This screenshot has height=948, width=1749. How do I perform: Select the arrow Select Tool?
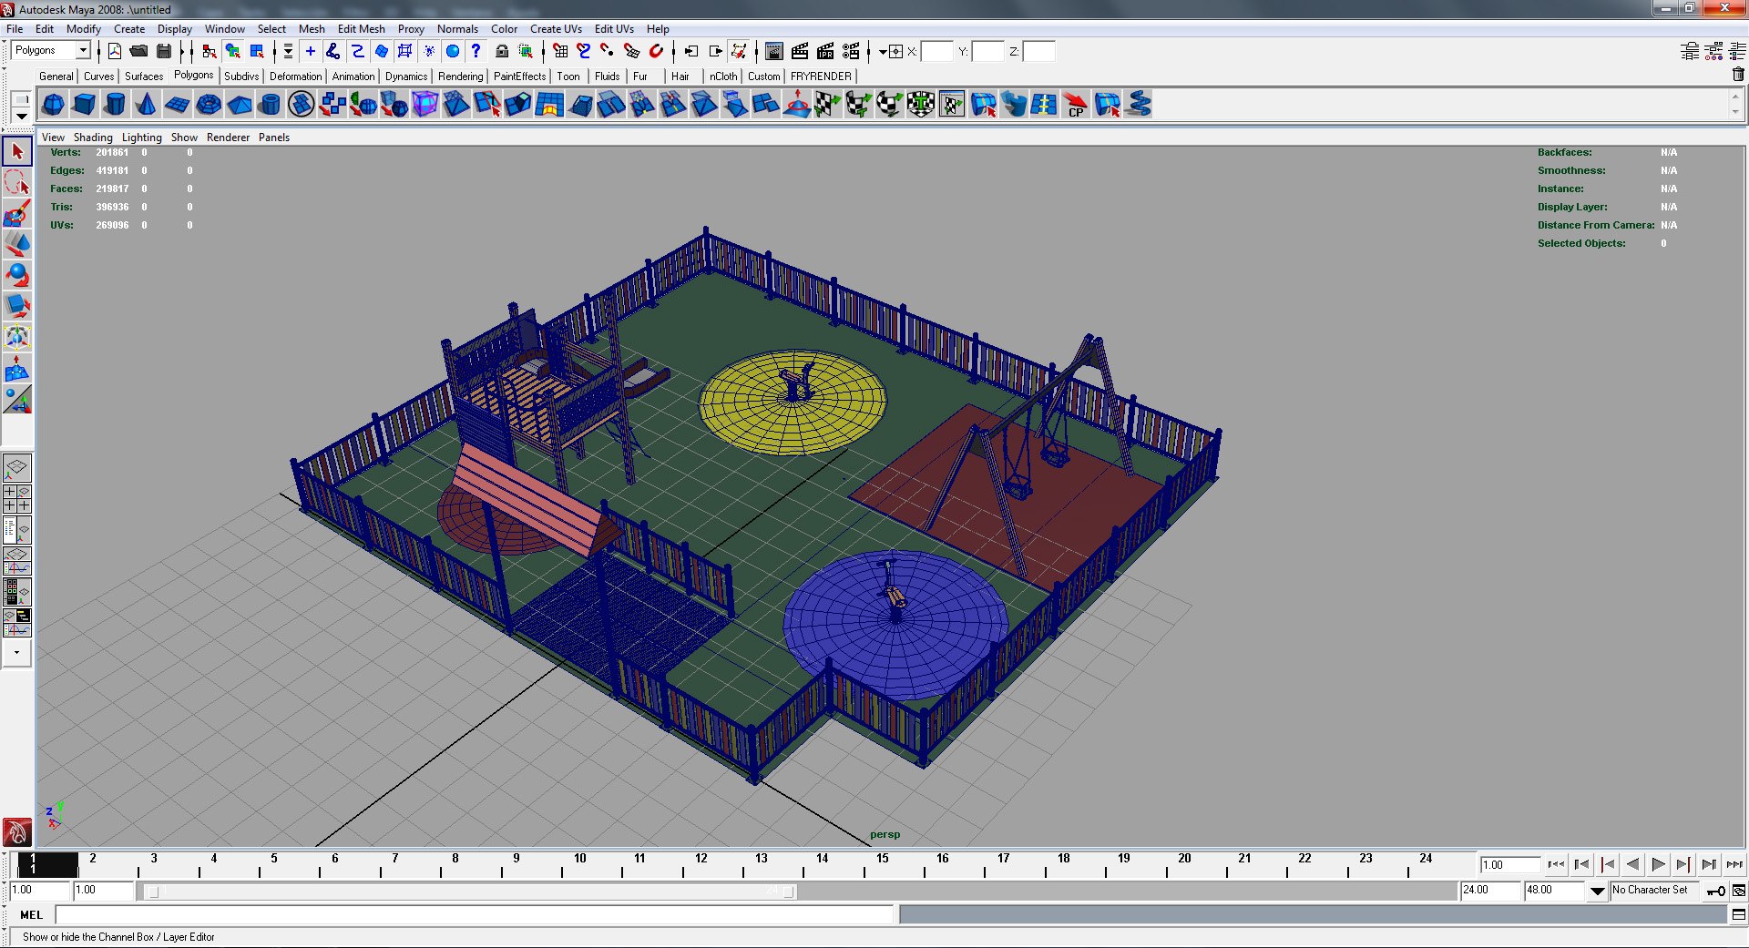coord(17,151)
